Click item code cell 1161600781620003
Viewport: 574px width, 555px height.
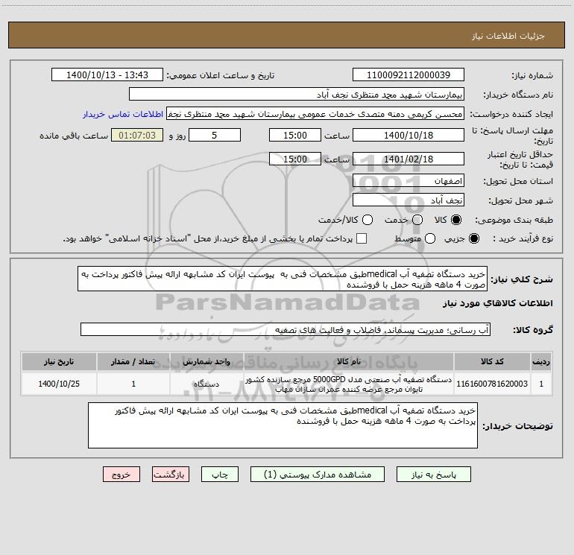(492, 384)
